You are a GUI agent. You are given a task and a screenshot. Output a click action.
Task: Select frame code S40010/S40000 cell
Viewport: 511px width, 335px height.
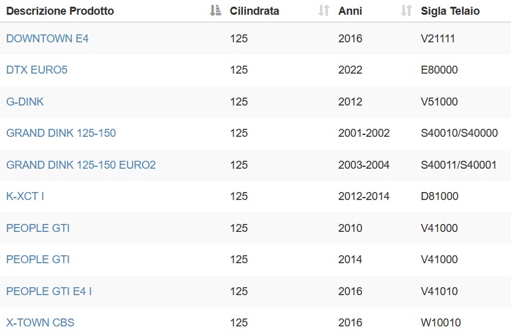[459, 133]
